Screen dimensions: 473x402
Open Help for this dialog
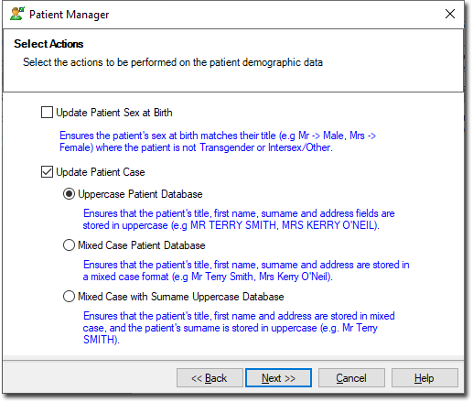pyautogui.click(x=425, y=378)
